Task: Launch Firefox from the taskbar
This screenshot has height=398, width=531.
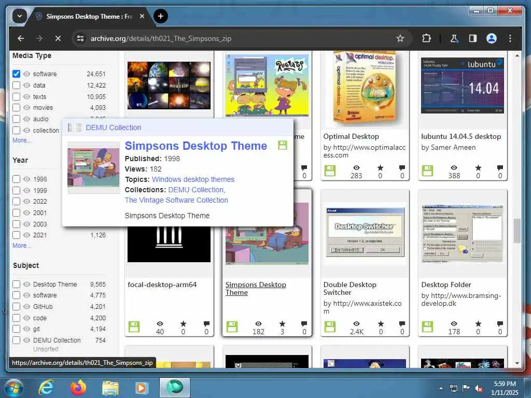Action: pos(78,388)
